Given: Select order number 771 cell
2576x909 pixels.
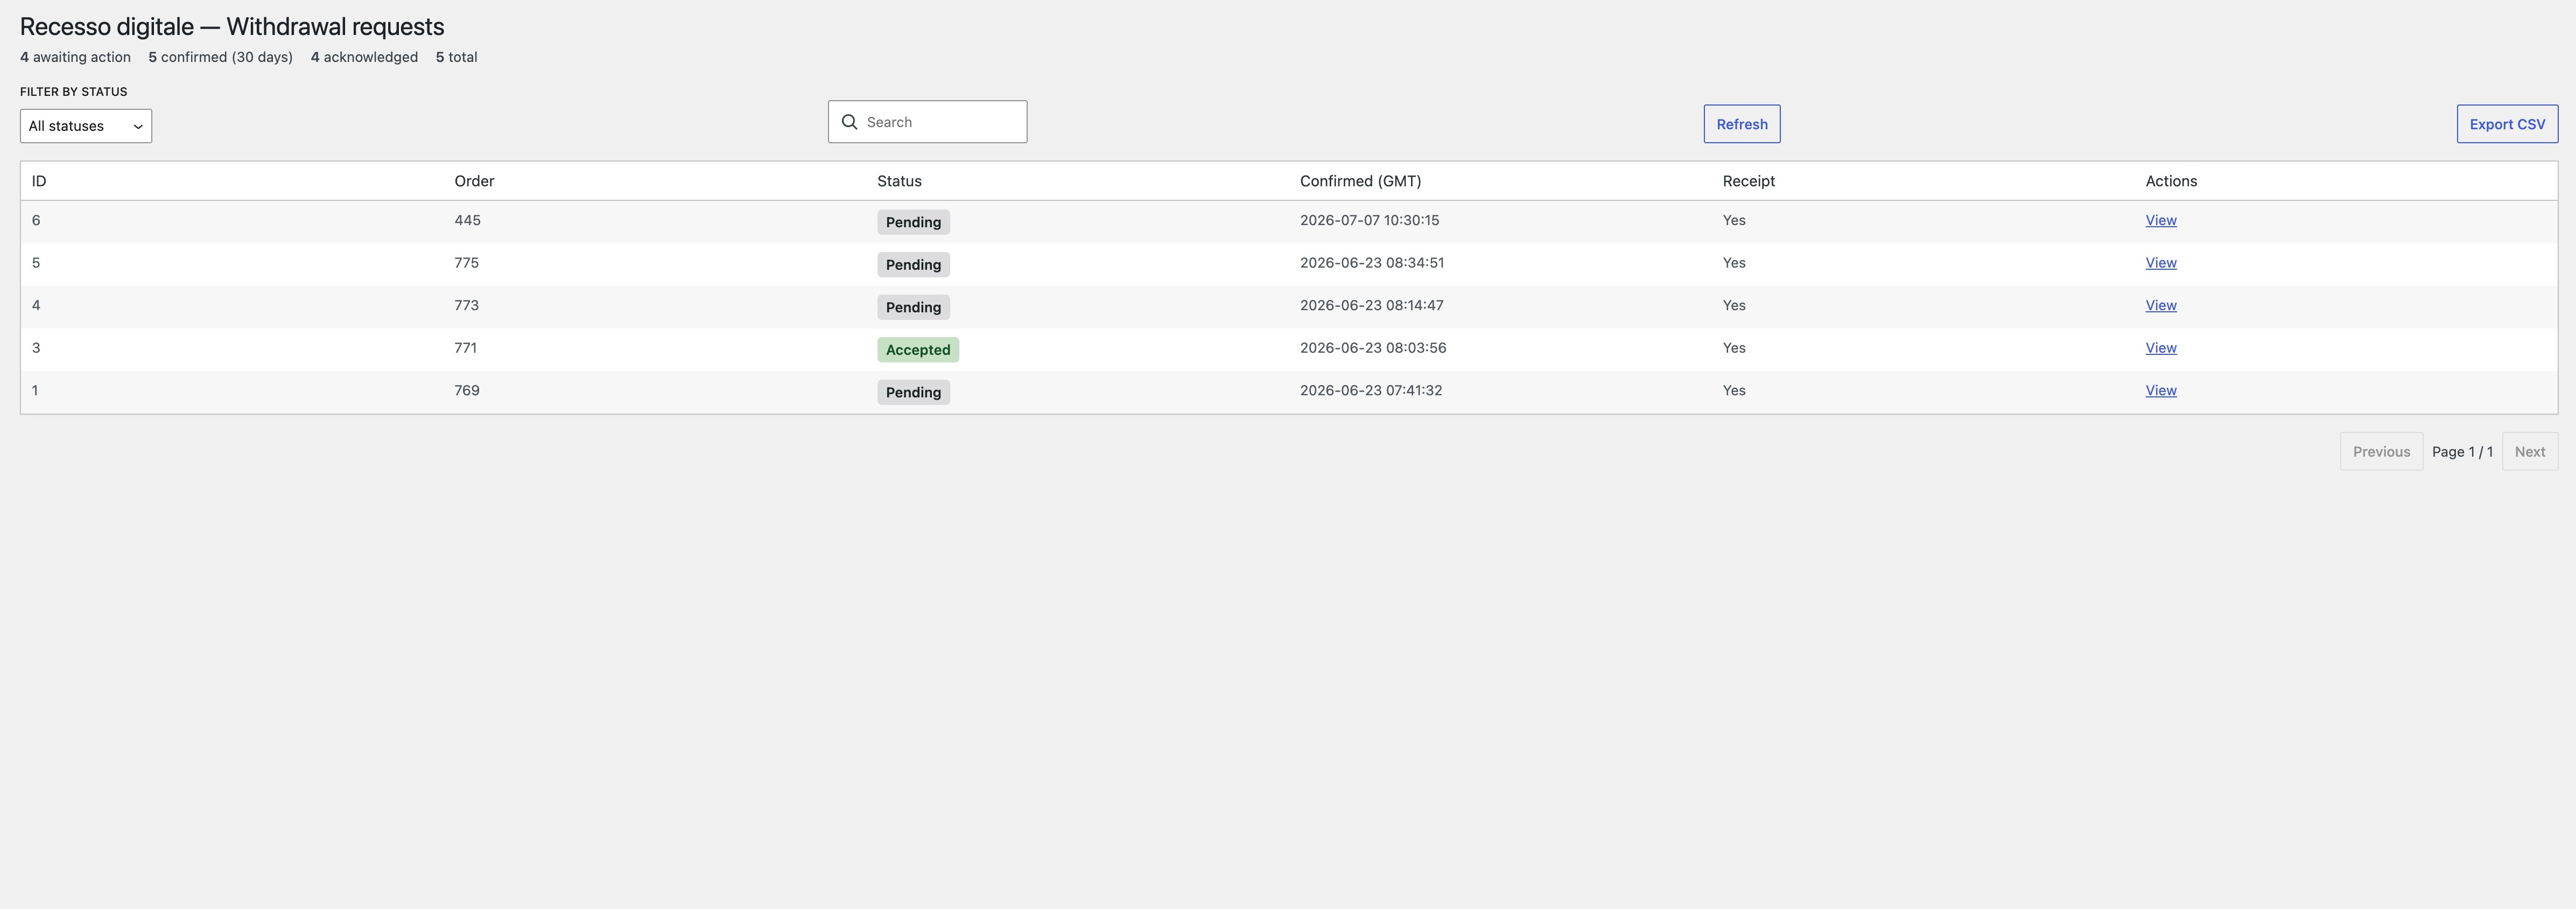Looking at the screenshot, I should [465, 348].
